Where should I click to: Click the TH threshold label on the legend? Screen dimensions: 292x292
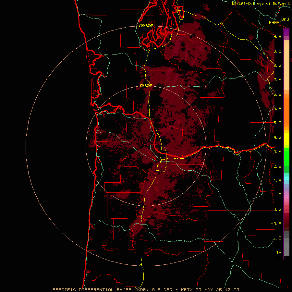[279, 253]
